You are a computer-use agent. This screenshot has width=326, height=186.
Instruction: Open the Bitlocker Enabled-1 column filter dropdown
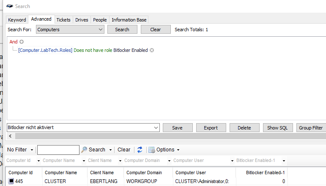(x=284, y=161)
